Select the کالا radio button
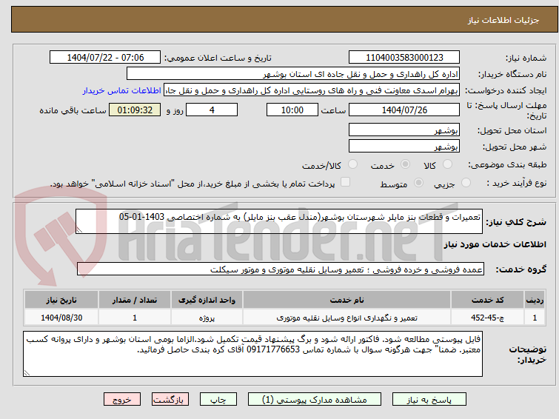Viewport: 559px width, 419px height. (447, 164)
